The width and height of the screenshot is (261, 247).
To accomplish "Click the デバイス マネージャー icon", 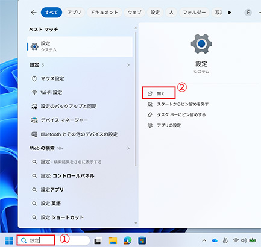I will click(34, 120).
